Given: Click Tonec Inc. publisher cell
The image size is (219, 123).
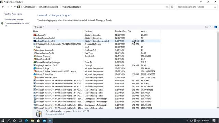Looking at the screenshot, I should pos(89,62).
